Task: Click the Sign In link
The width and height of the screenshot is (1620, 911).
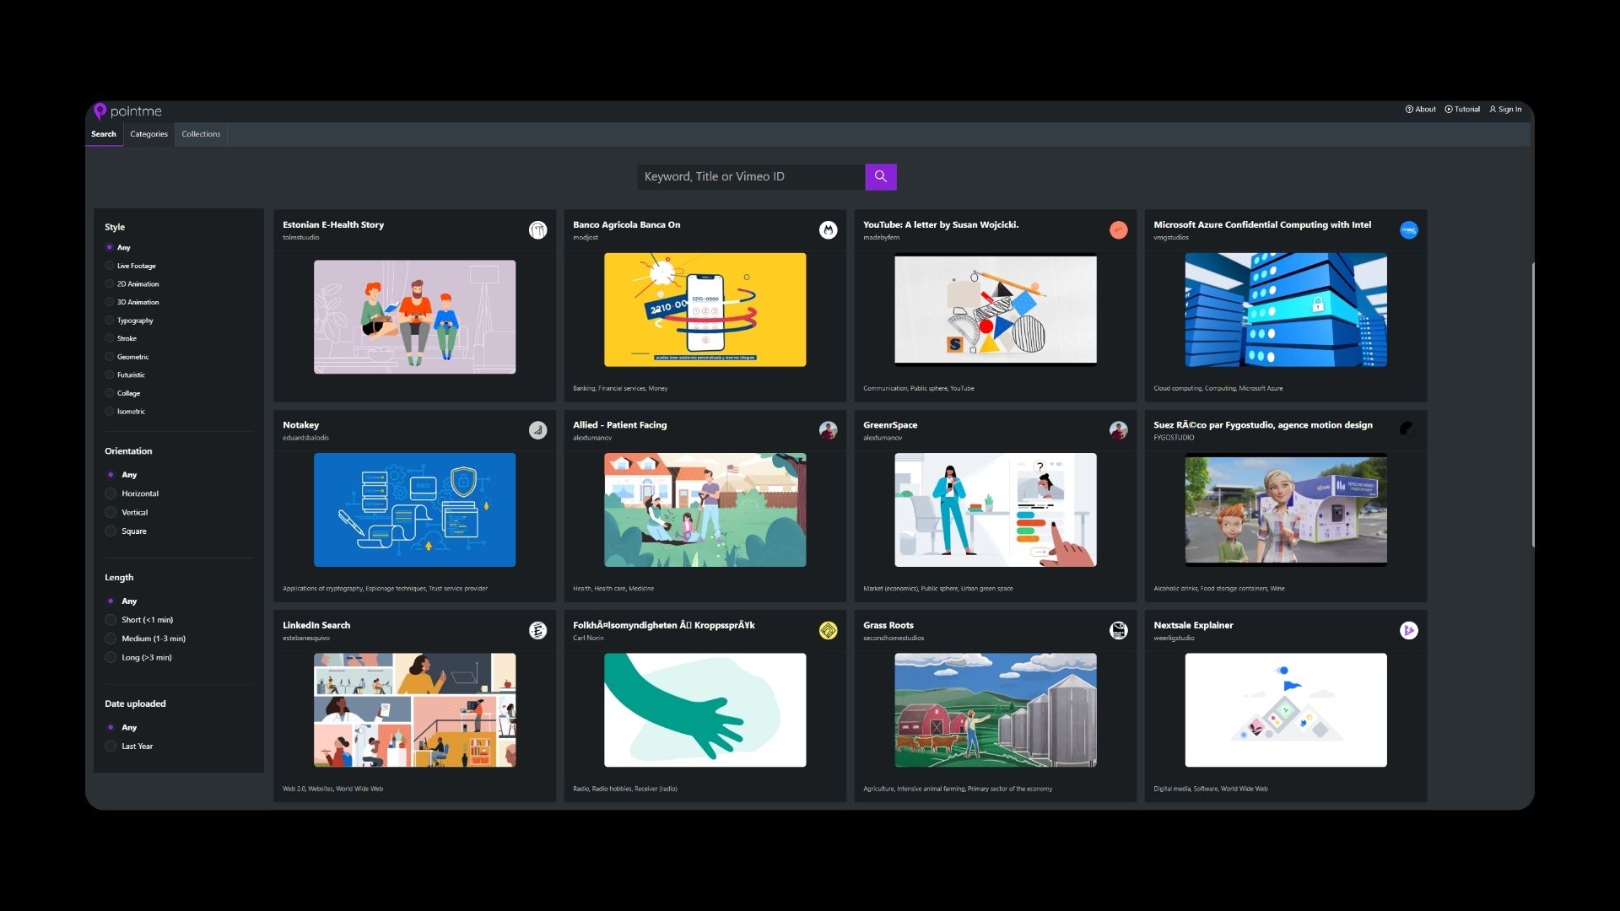Action: (x=1505, y=110)
